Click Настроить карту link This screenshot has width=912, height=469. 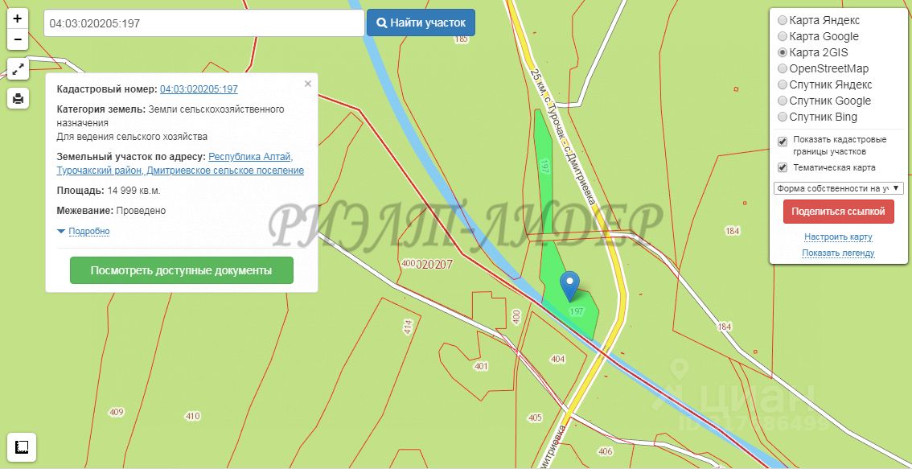click(838, 237)
